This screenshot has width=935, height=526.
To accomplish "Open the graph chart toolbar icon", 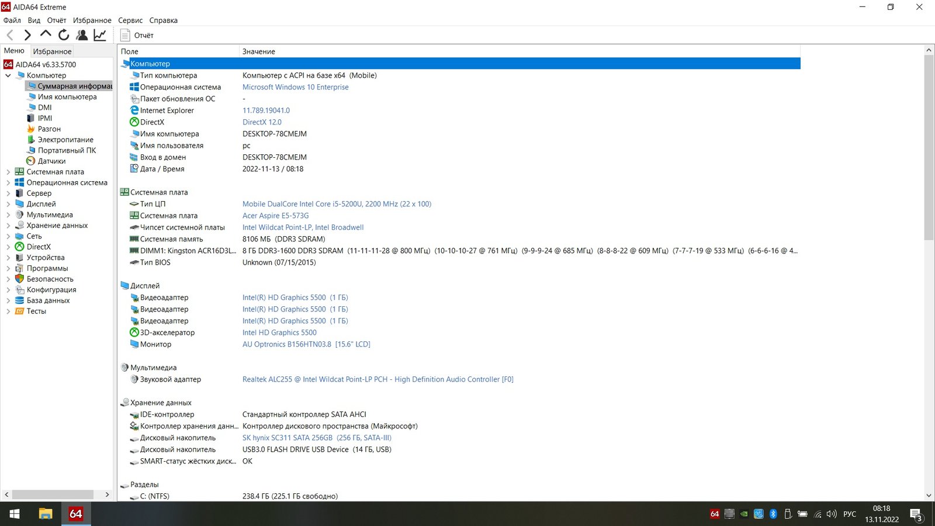I will 100,35.
